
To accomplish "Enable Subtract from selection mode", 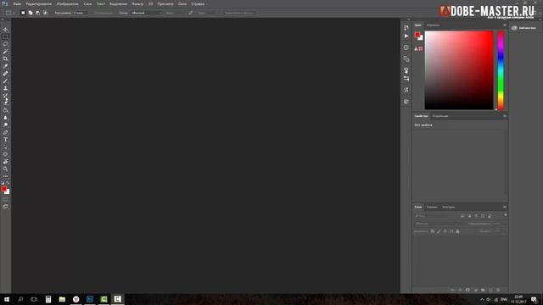I will pos(37,13).
